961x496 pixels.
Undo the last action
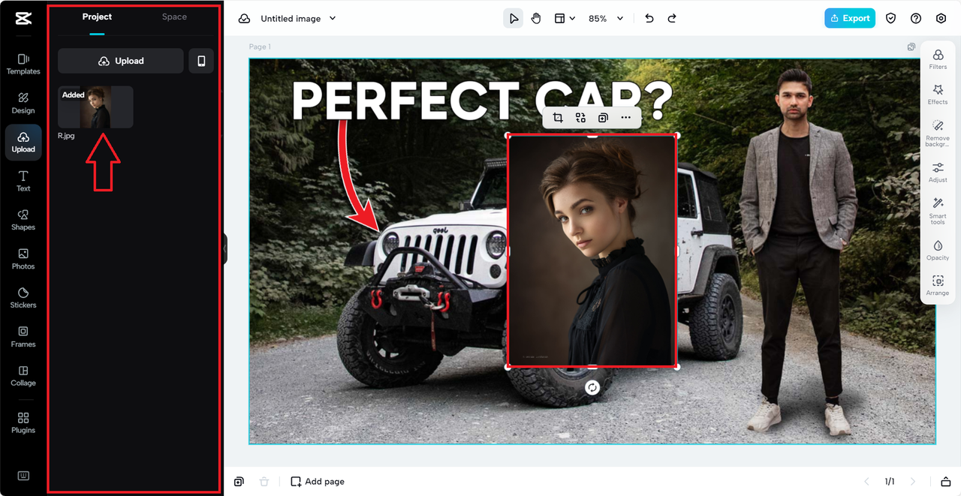pyautogui.click(x=649, y=19)
